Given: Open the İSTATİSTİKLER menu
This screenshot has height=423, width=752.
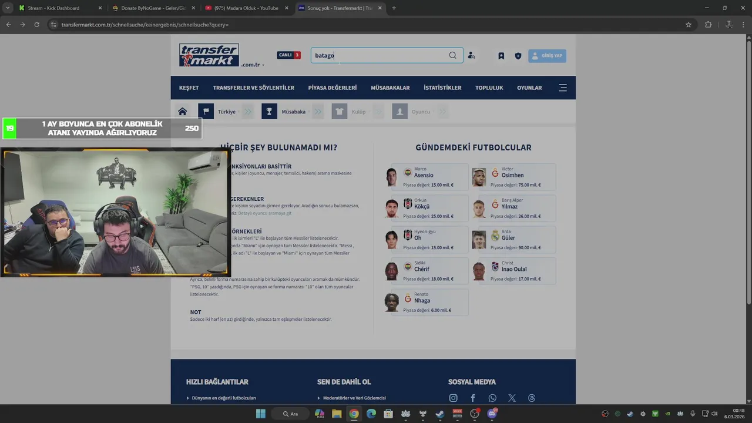Looking at the screenshot, I should [x=442, y=88].
